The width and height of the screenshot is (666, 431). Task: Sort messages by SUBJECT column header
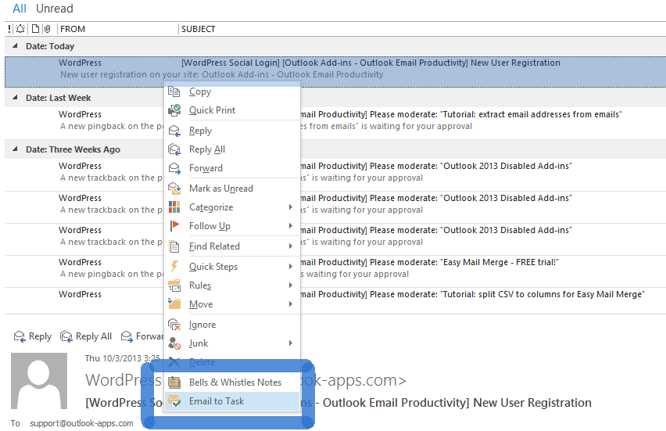422,29
